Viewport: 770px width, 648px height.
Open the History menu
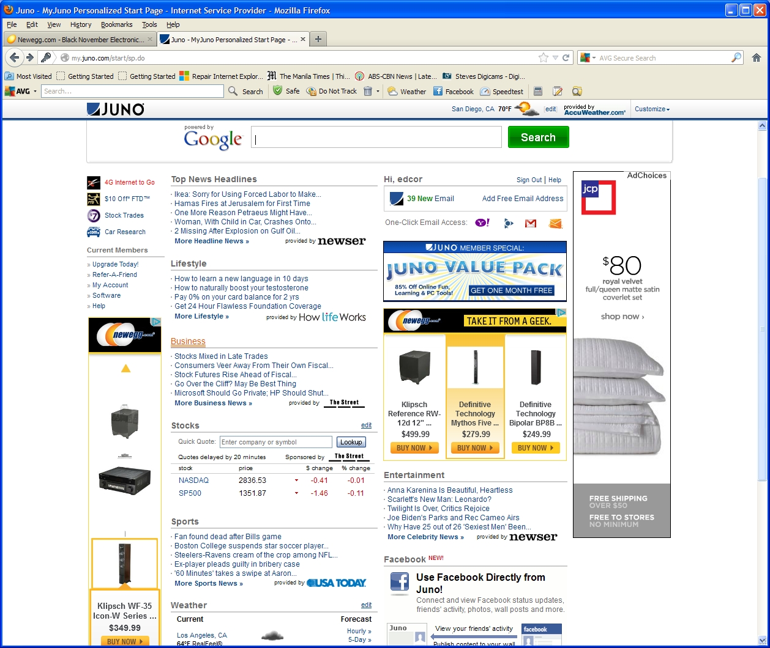pyautogui.click(x=81, y=24)
